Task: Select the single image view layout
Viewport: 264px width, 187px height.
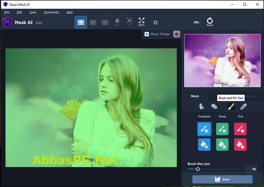Action: [81, 22]
